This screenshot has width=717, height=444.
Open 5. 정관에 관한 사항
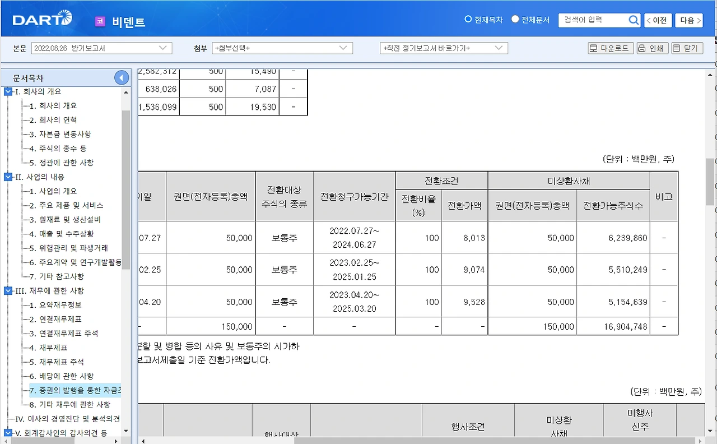pos(62,163)
